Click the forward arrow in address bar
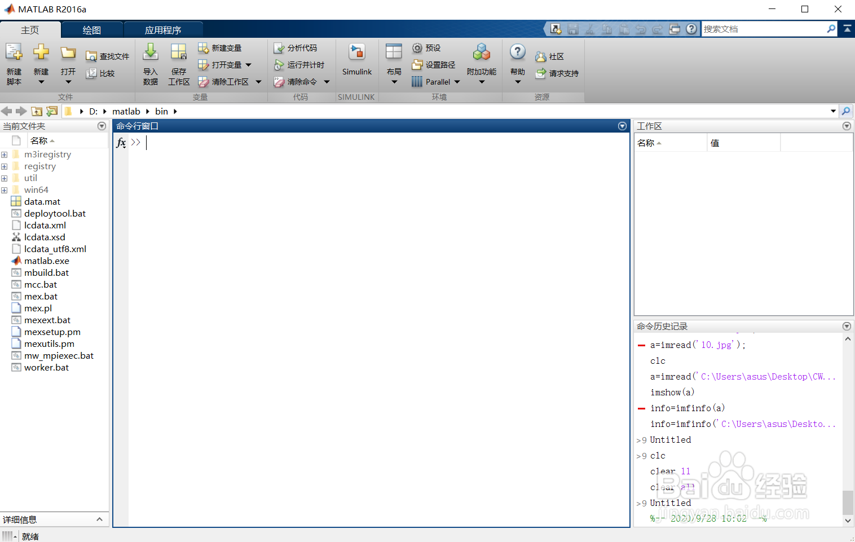The image size is (855, 542). [x=21, y=111]
